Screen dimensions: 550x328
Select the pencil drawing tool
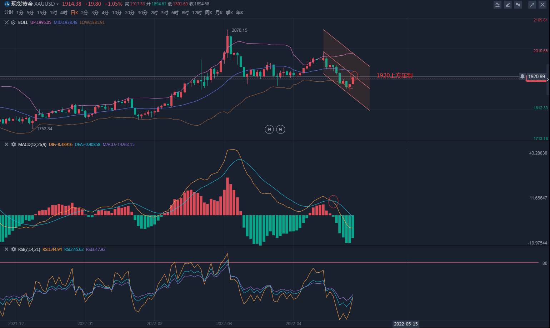508,5
